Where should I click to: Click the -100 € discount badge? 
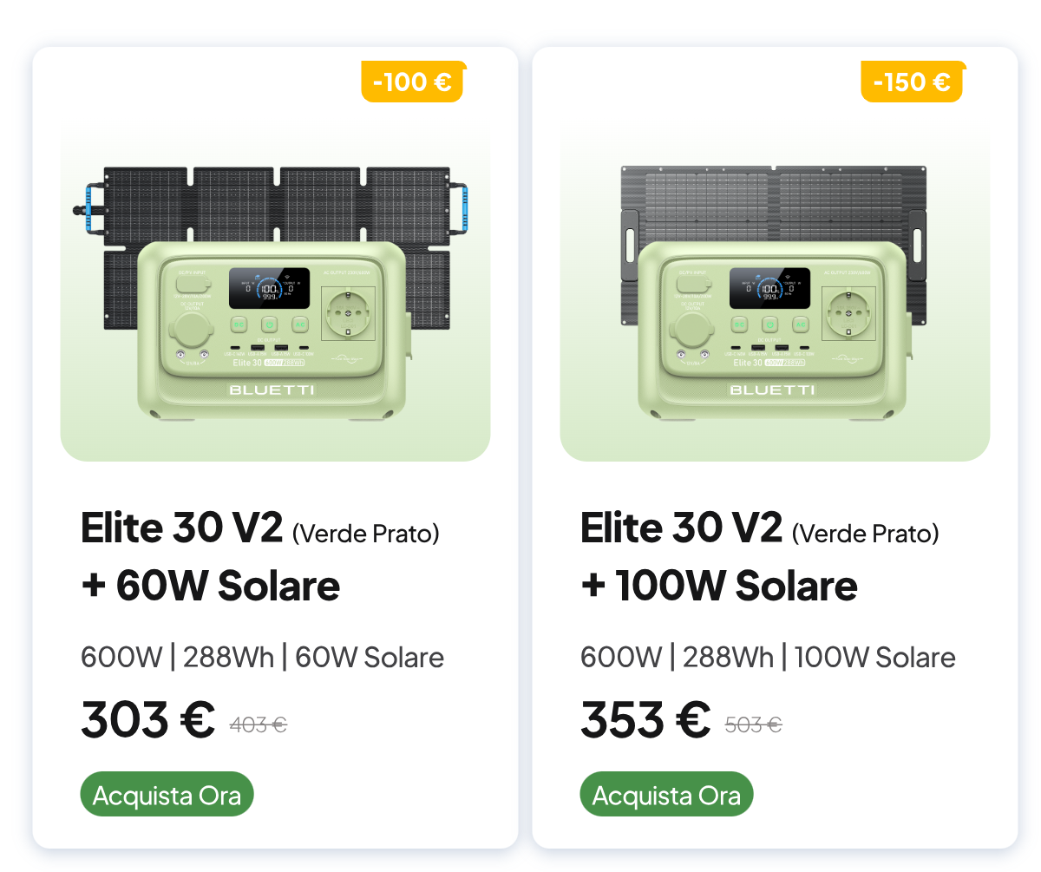point(412,82)
